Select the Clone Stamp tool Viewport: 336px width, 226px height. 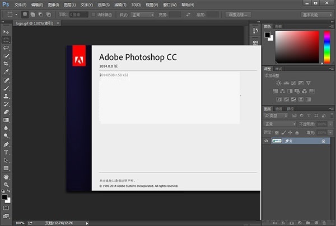click(6, 96)
